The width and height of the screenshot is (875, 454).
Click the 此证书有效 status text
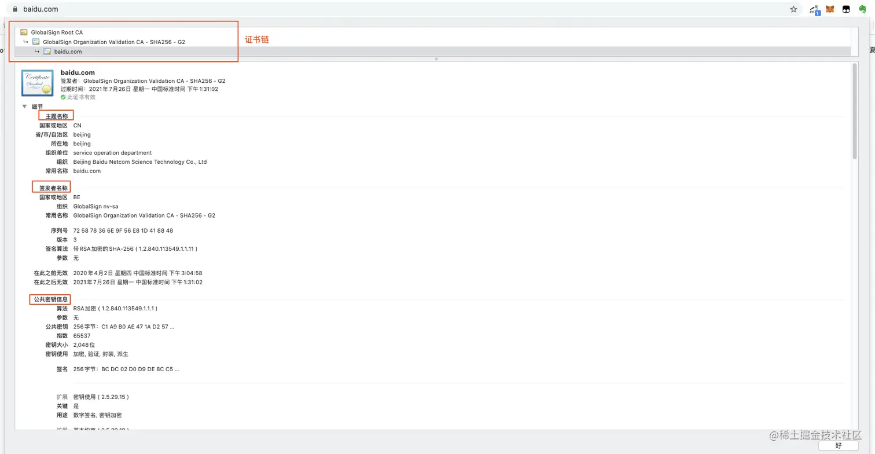click(82, 97)
